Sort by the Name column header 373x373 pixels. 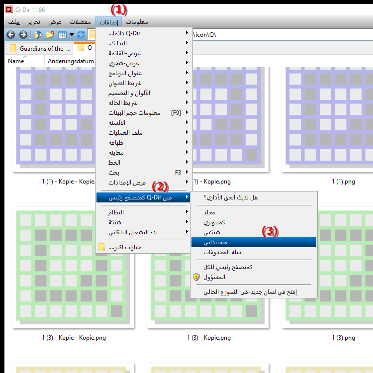click(x=25, y=61)
